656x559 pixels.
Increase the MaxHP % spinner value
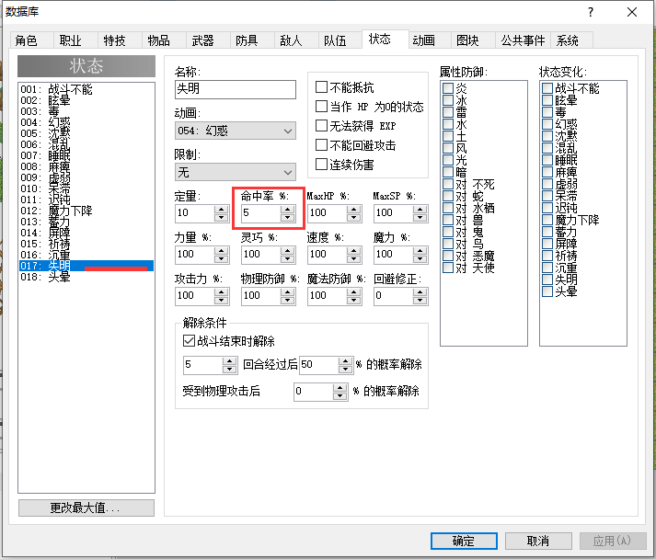[x=353, y=209]
